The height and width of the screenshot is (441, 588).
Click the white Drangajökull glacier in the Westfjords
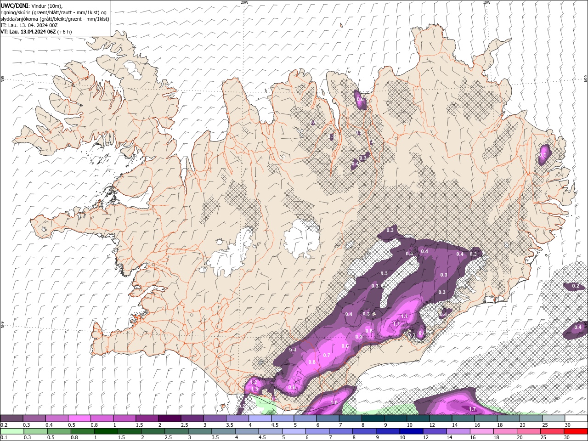(133, 69)
